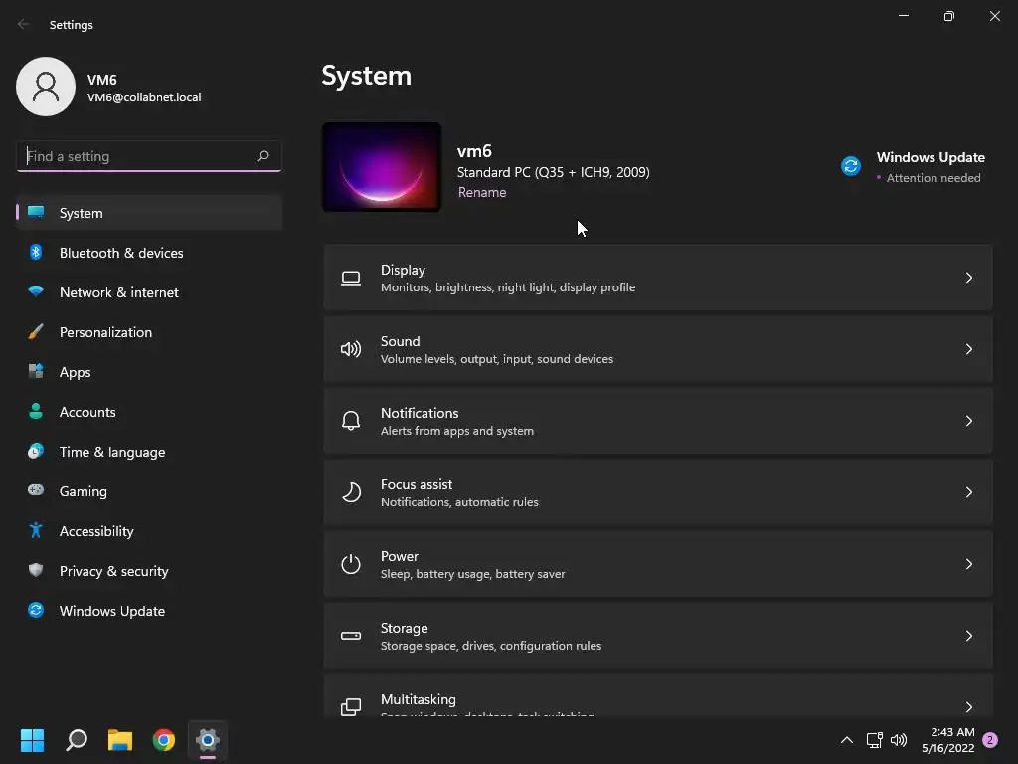Click the Display title text

point(404,270)
